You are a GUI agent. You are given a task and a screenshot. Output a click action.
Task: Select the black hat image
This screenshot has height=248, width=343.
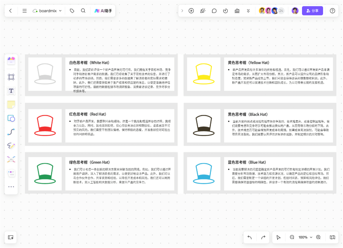pyautogui.click(x=204, y=126)
